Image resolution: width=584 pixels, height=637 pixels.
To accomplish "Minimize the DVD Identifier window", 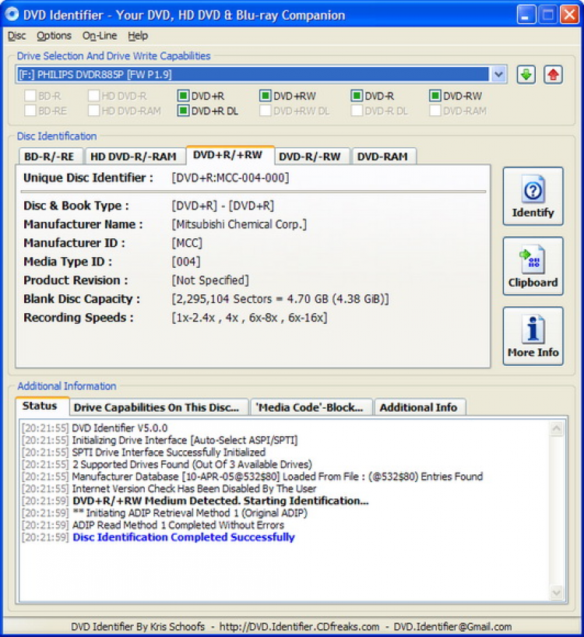I will 526,15.
